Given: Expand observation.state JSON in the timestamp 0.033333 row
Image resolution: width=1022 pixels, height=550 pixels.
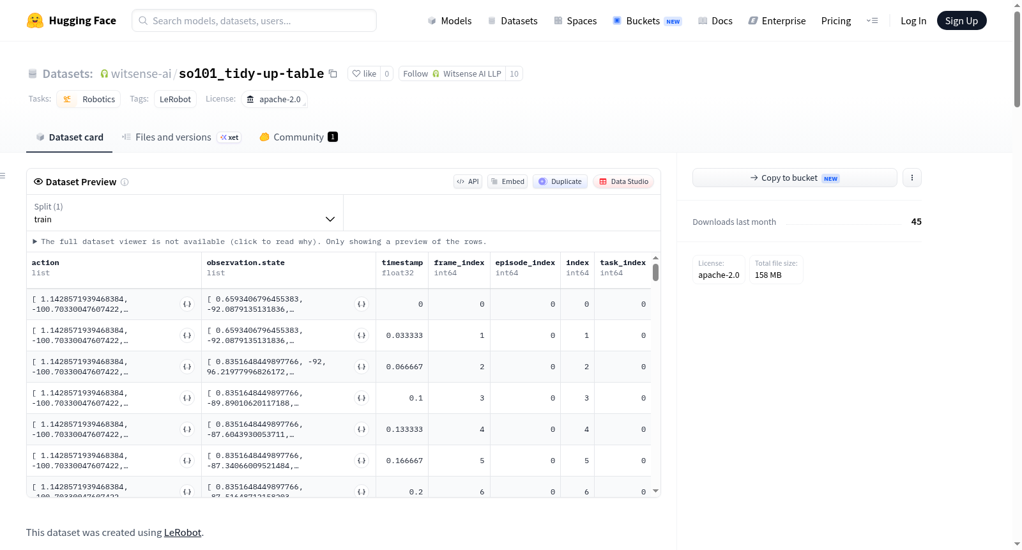Looking at the screenshot, I should click(x=362, y=335).
